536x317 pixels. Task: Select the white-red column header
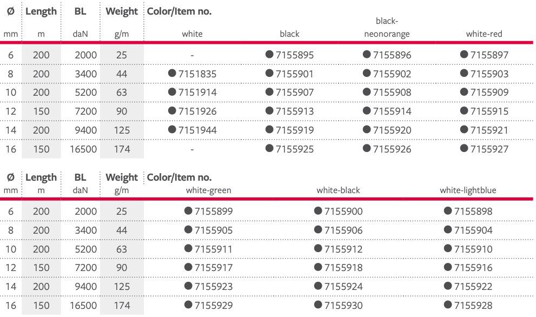484,34
